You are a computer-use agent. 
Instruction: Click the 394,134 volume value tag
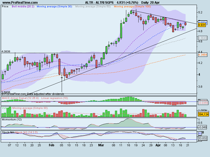[203, 114]
